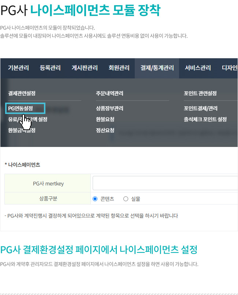Click the PG사 mertkey label cell
The height and width of the screenshot is (295, 238).
tap(48, 183)
